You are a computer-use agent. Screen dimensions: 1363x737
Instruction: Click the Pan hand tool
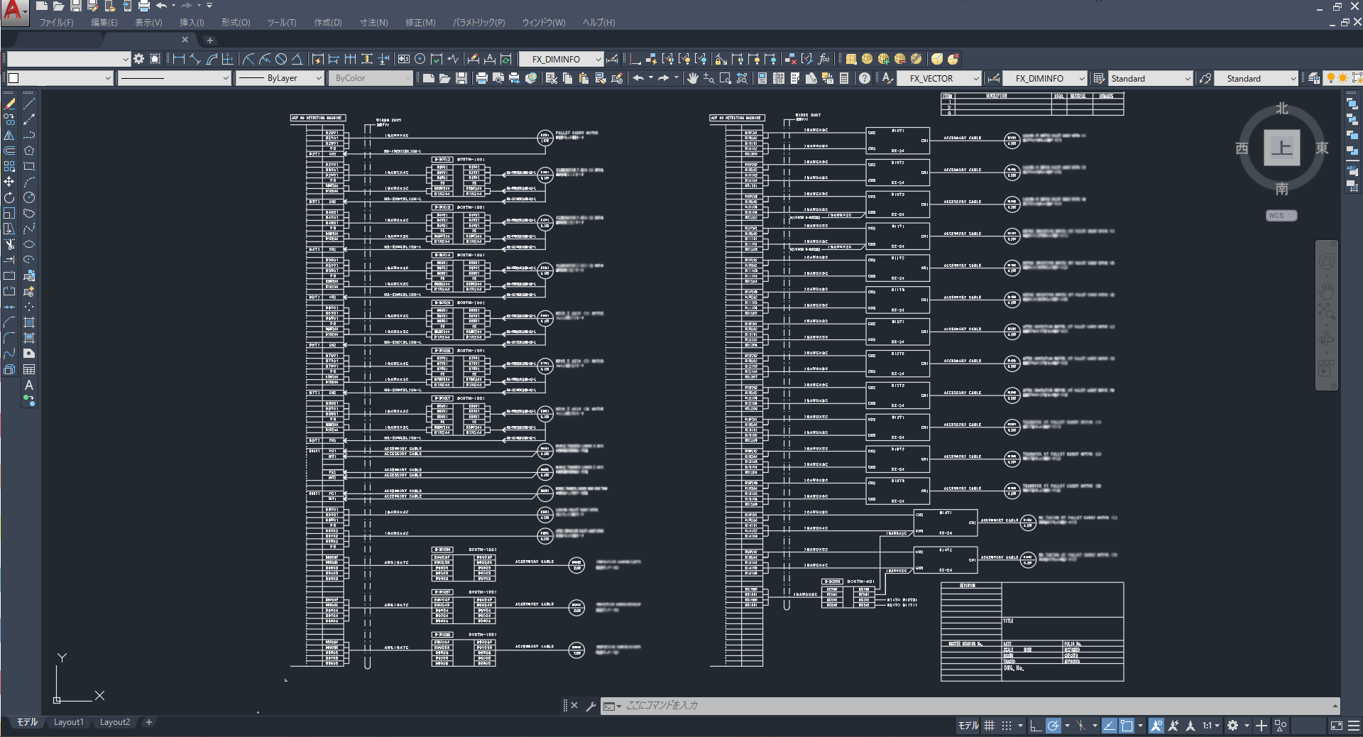tap(692, 78)
